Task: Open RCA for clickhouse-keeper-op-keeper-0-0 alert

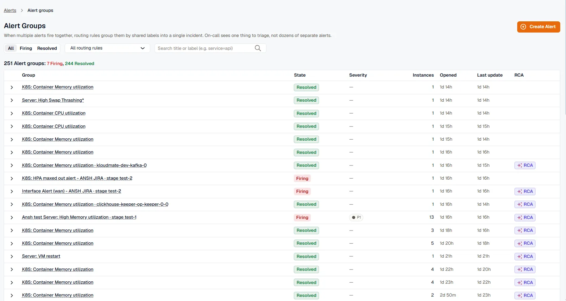Action: click(525, 204)
